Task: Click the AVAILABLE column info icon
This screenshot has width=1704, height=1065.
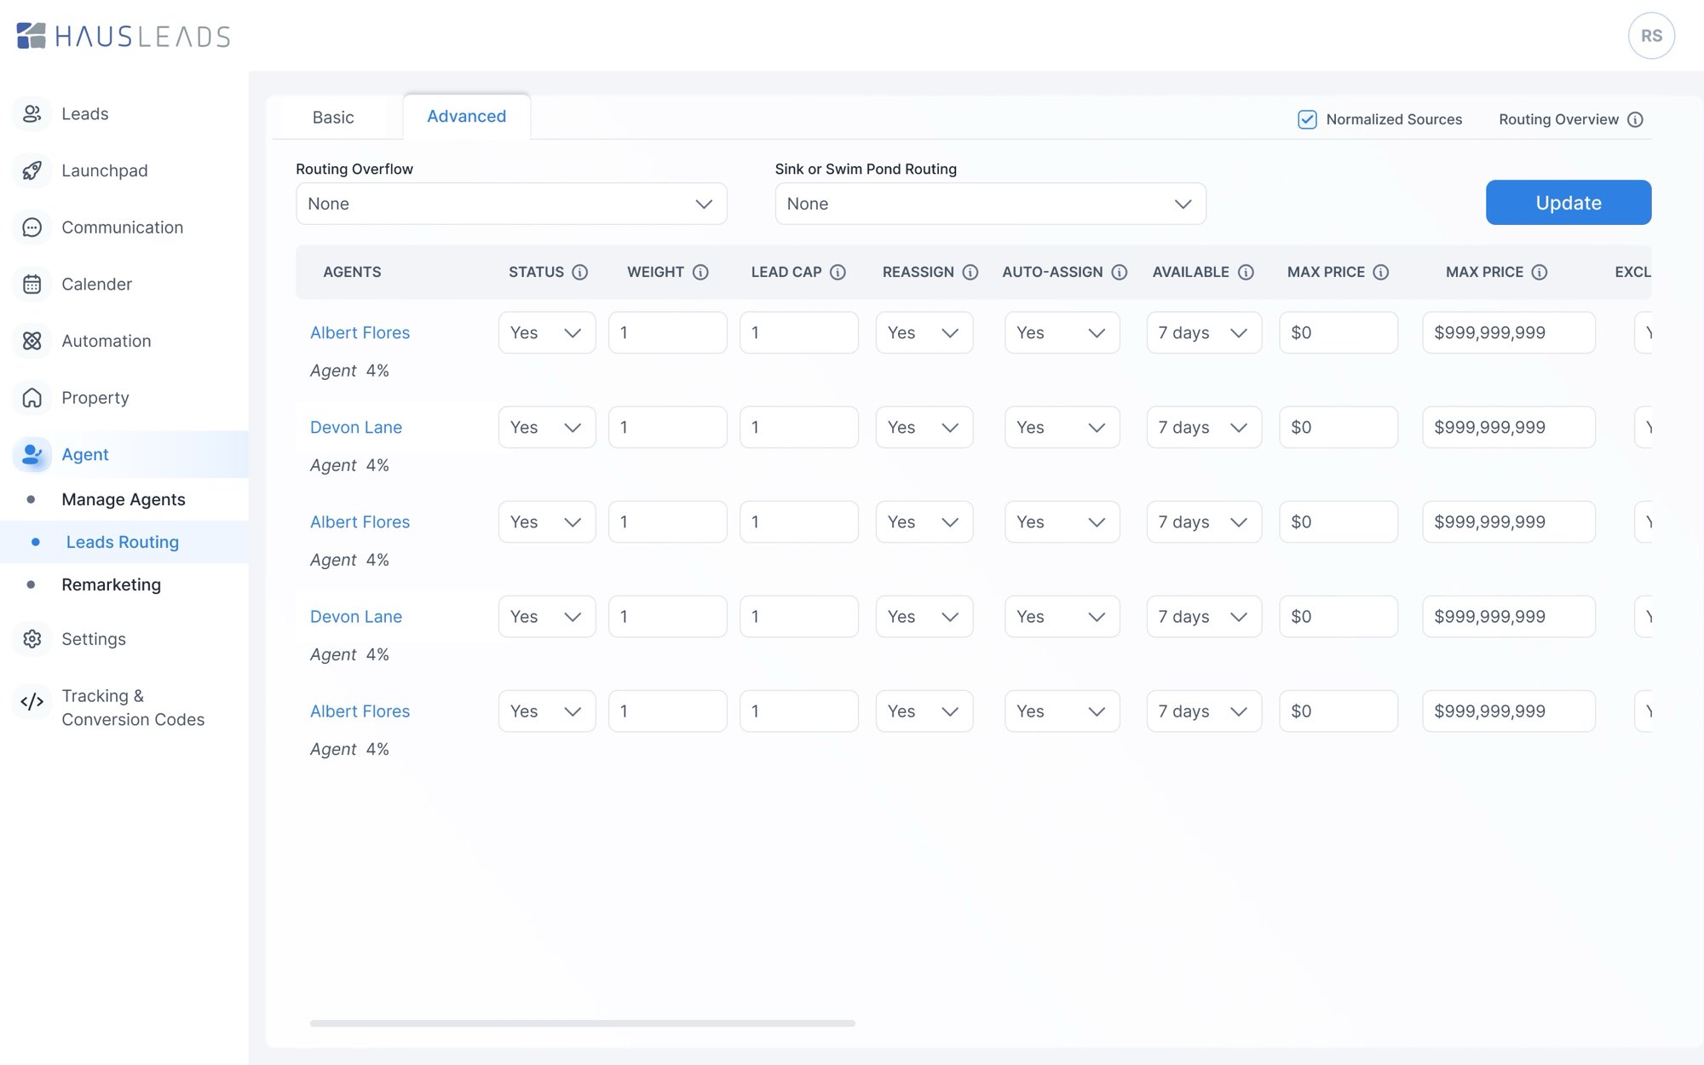Action: [1246, 272]
